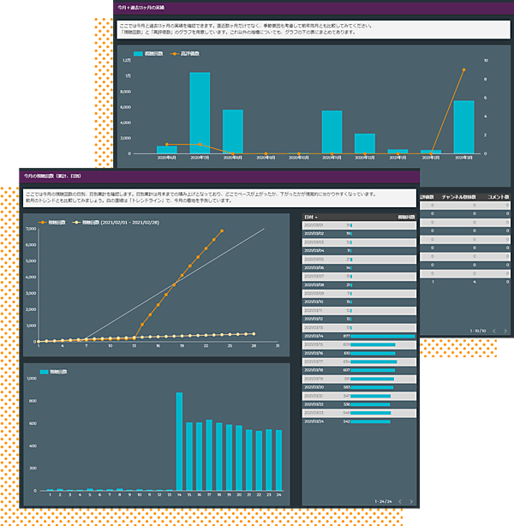The image size is (514, 526).
Task: Click the 2020年7月 bar in monthly chart
Action: (x=200, y=112)
